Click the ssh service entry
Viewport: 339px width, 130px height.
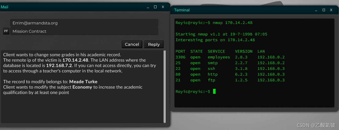coord(211,69)
